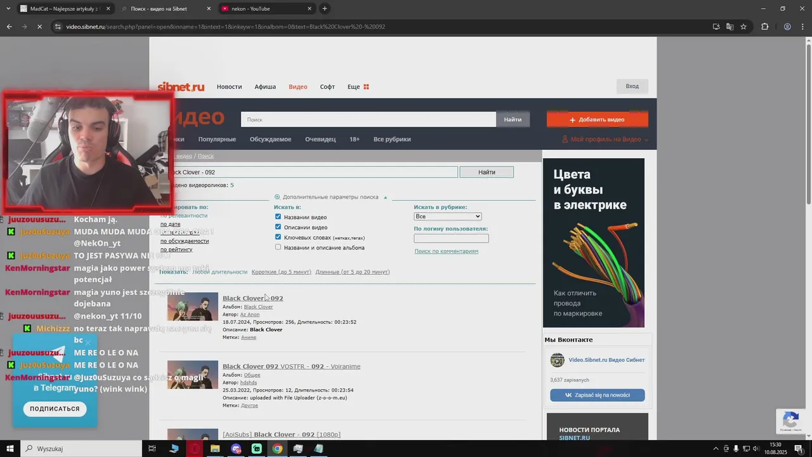
Task: Open the Chrome three-dot menu
Action: point(802,27)
